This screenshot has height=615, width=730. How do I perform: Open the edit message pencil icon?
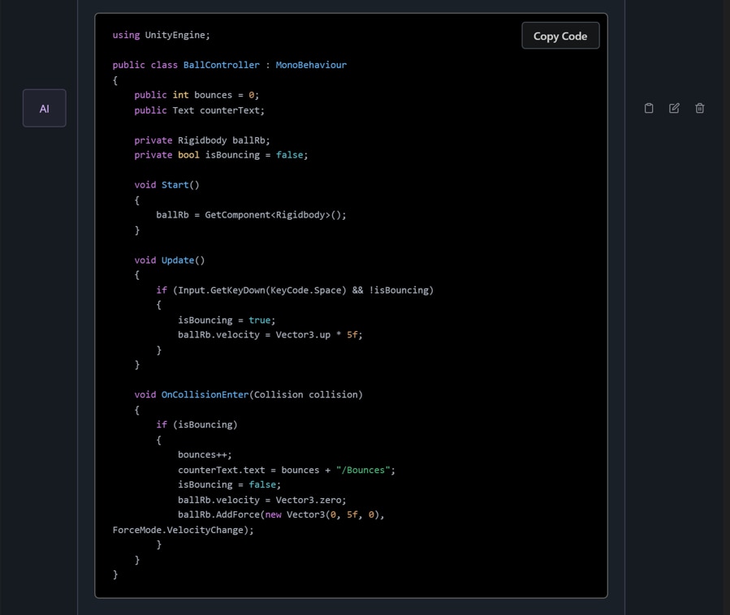point(674,108)
